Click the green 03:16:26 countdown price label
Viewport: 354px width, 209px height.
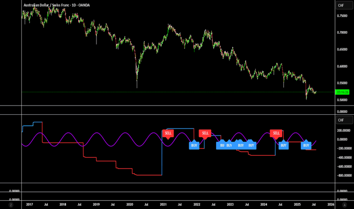[343, 92]
